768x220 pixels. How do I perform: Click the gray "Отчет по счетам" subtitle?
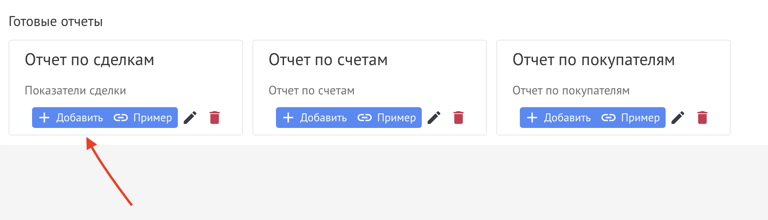[x=311, y=91]
